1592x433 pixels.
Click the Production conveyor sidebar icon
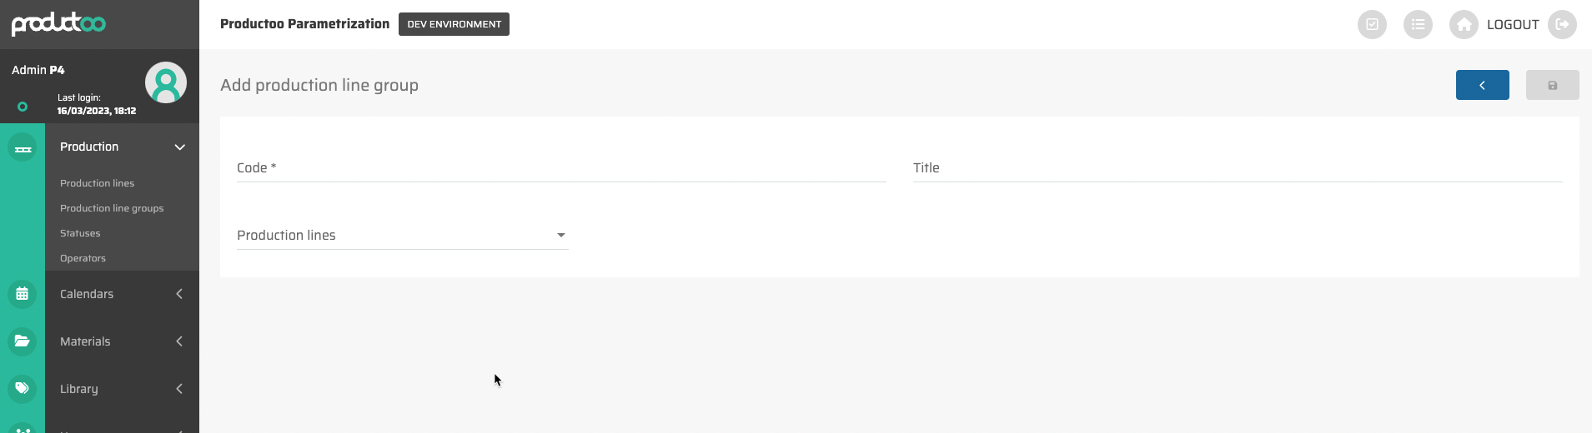(x=23, y=148)
